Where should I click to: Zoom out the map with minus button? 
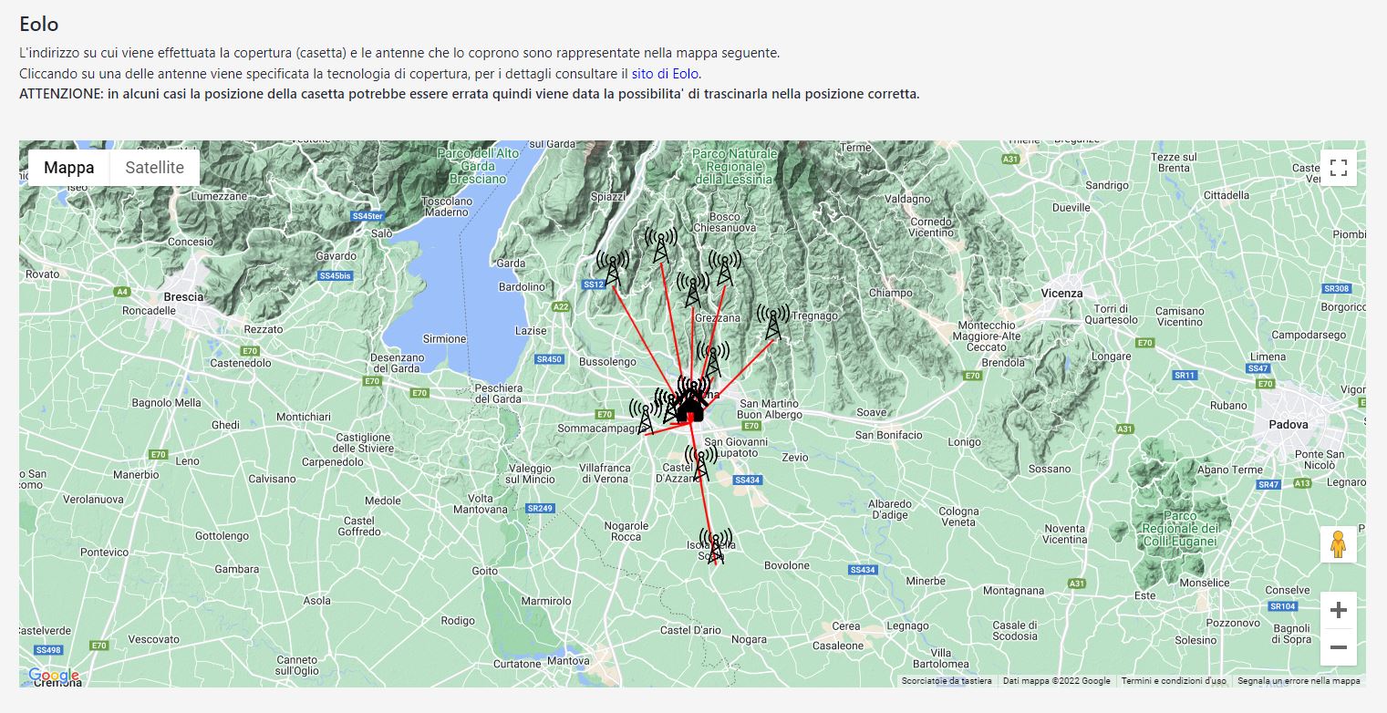(x=1338, y=647)
